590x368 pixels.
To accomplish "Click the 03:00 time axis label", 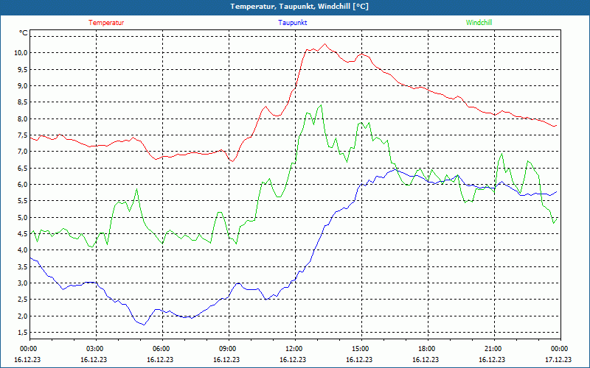I will pos(95,349).
